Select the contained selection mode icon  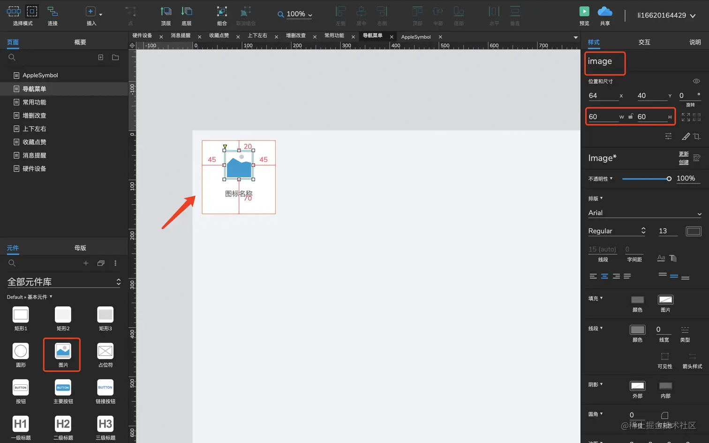tap(32, 11)
